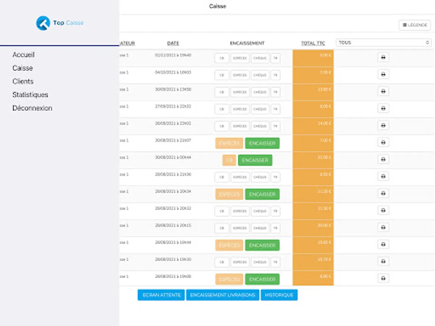Select CHÈQUE payment for the 19h20 order
This screenshot has height=326, width=435.
point(260,263)
